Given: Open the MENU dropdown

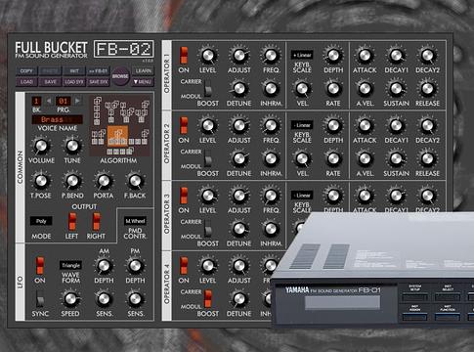Looking at the screenshot, I should point(143,82).
